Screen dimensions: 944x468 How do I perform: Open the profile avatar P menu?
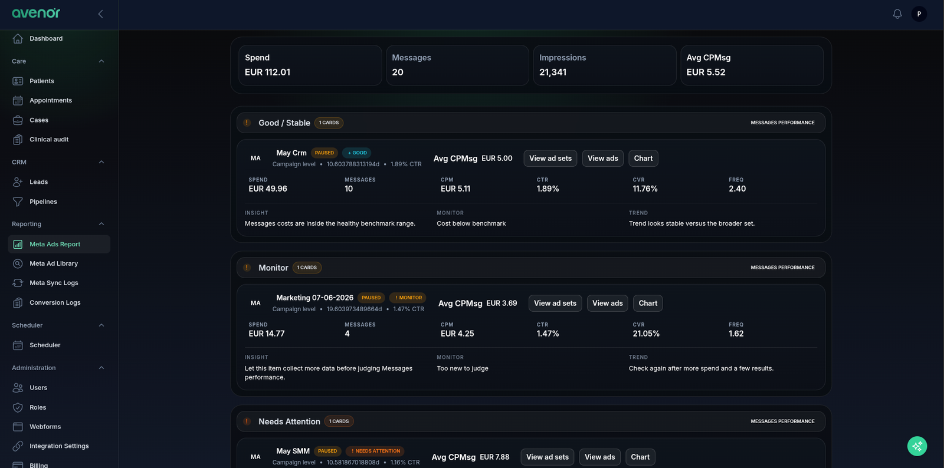coord(919,14)
